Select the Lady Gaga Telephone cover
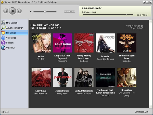This screenshot has height=115, width=153. 62,43
